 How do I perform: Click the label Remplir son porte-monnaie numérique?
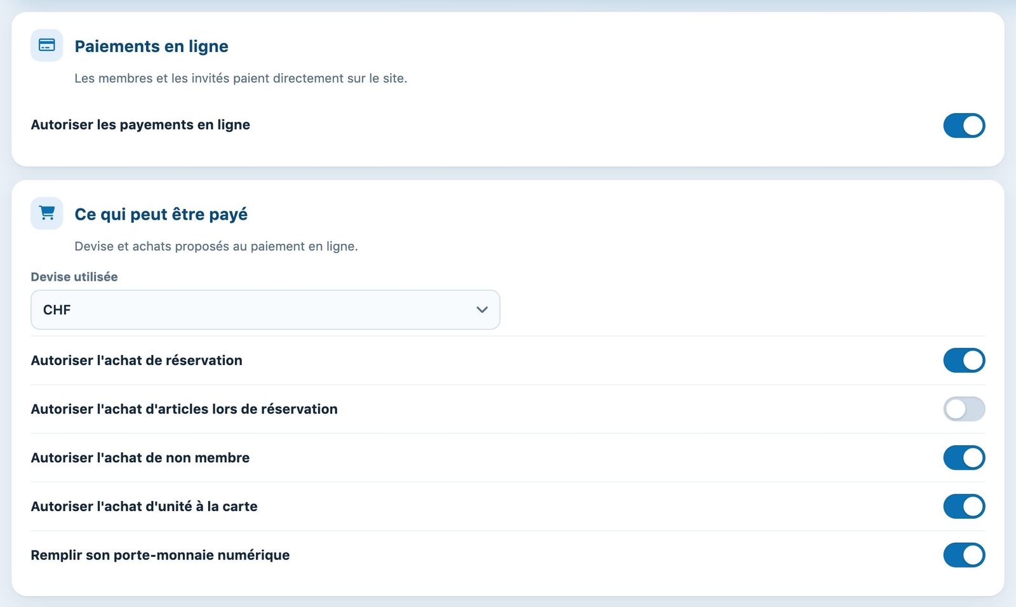[160, 555]
